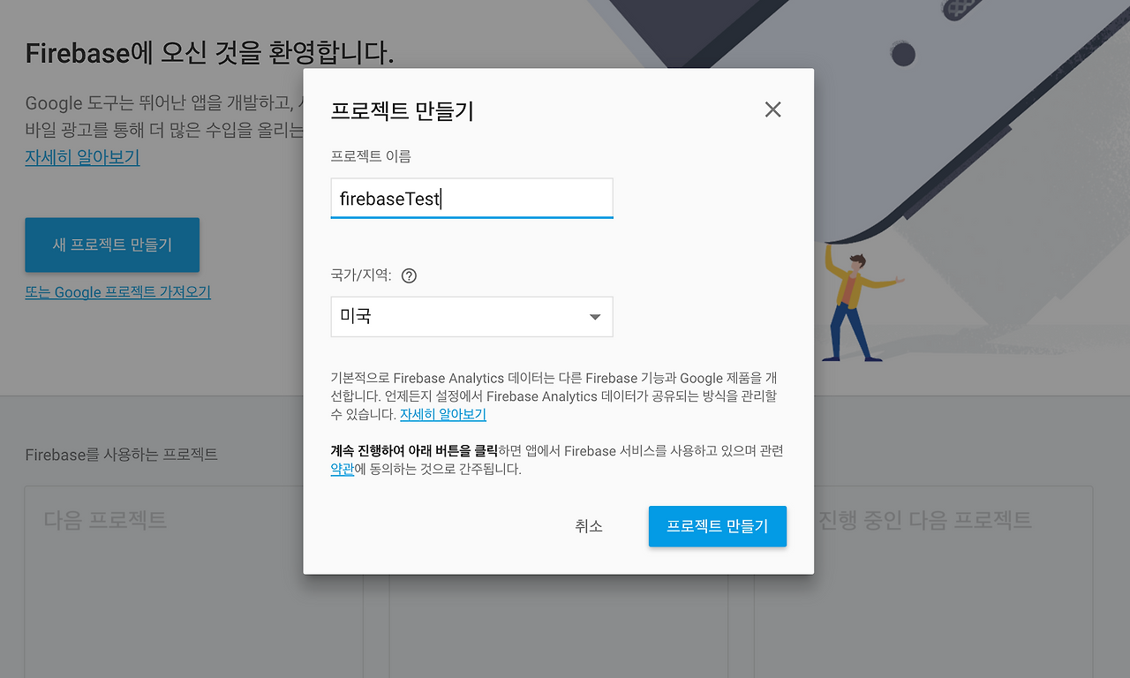Focus the 프로젝트 이름 input field
Viewport: 1130px width, 678px height.
click(x=471, y=199)
